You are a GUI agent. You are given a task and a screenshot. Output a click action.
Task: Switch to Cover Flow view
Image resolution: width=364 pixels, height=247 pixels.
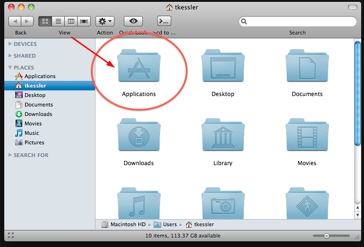click(x=84, y=21)
